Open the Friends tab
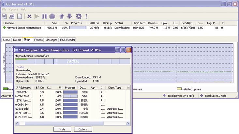This screenshot has height=134, width=239. point(38,40)
